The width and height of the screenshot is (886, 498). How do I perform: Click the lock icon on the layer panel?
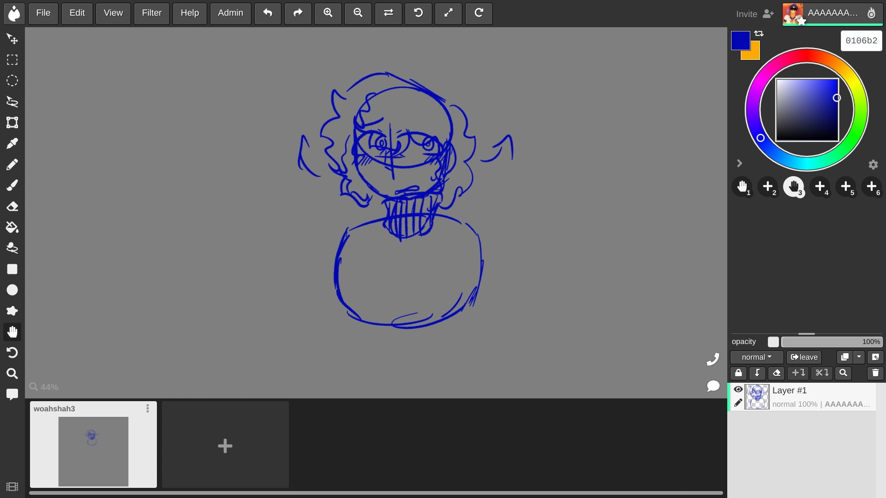coord(738,373)
